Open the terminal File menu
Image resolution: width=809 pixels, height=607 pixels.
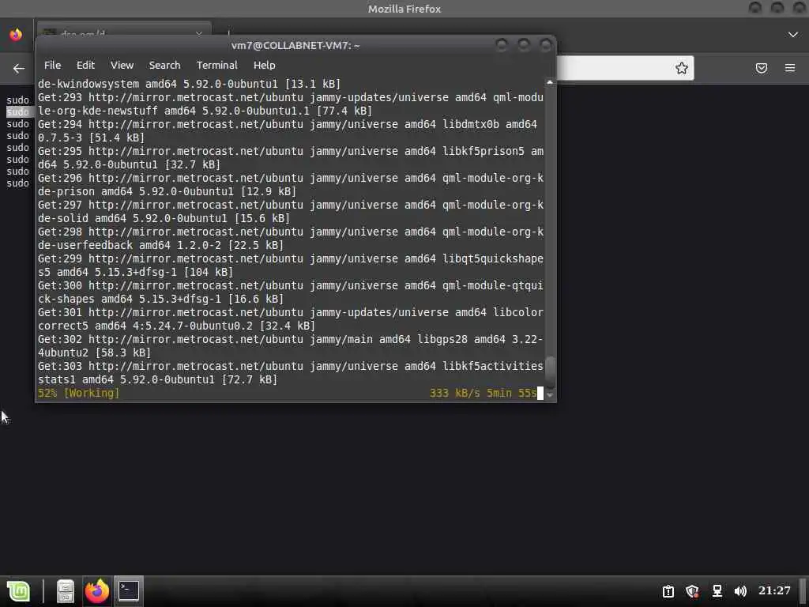pos(52,65)
